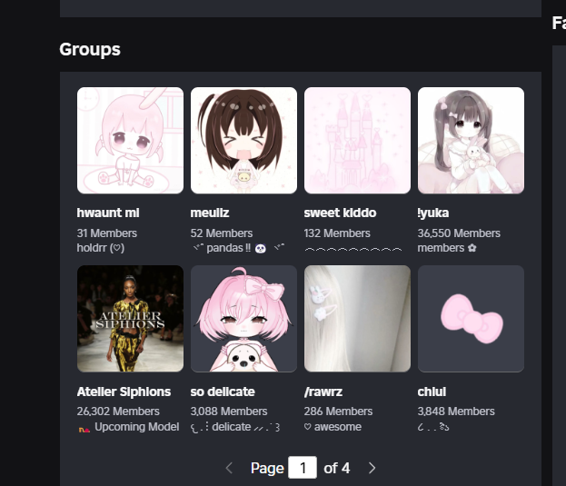Image resolution: width=566 pixels, height=486 pixels.
Task: Click the 'of 4' page count text
Action: [336, 468]
